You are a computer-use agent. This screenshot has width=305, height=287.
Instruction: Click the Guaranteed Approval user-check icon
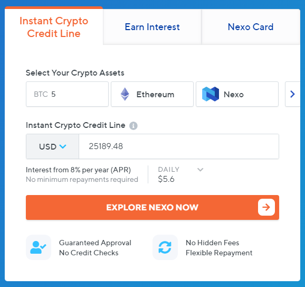click(39, 247)
